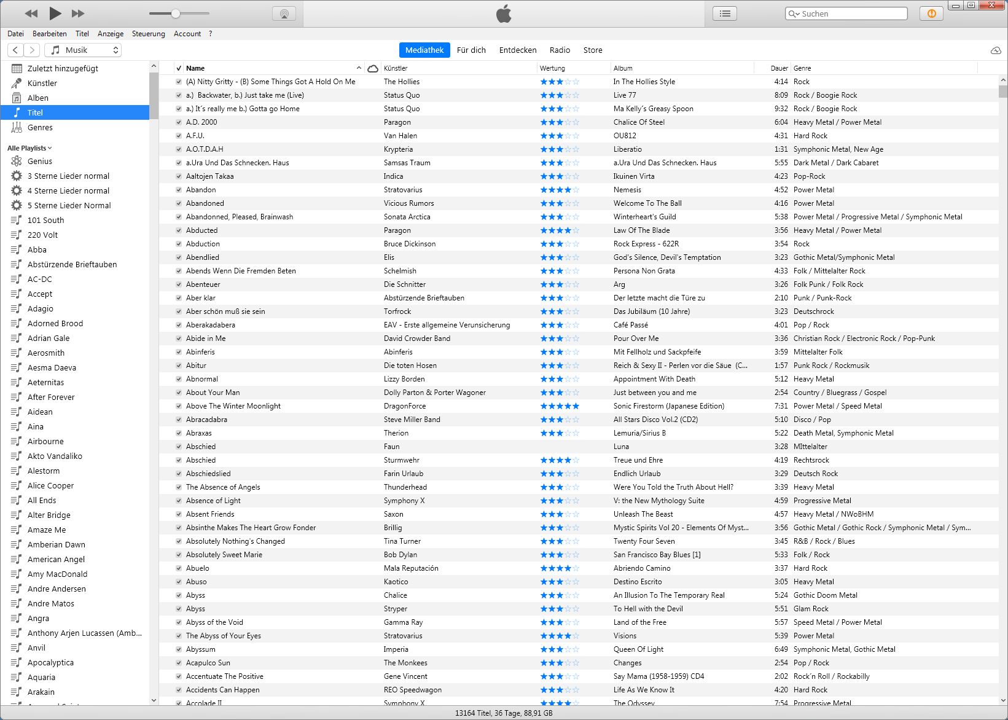Switch to the Mediathek tab
This screenshot has height=720, width=1008.
click(x=424, y=50)
